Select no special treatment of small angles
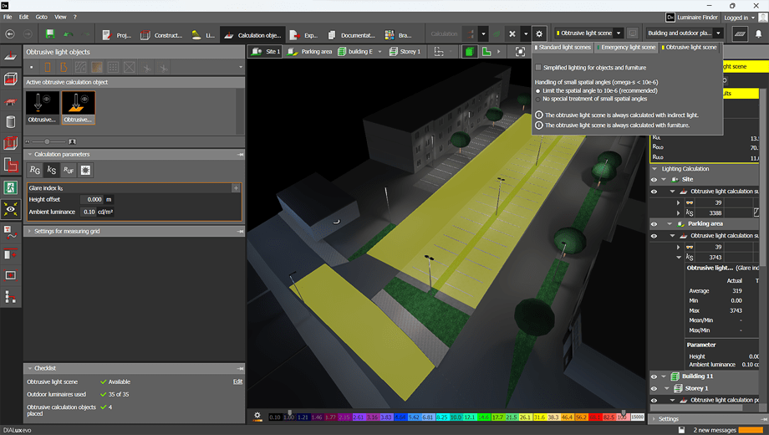This screenshot has height=435, width=769. click(x=538, y=99)
